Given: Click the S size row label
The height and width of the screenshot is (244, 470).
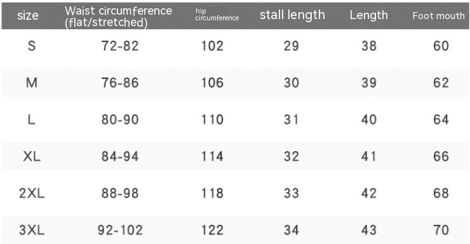Looking at the screenshot, I should 32,46.
